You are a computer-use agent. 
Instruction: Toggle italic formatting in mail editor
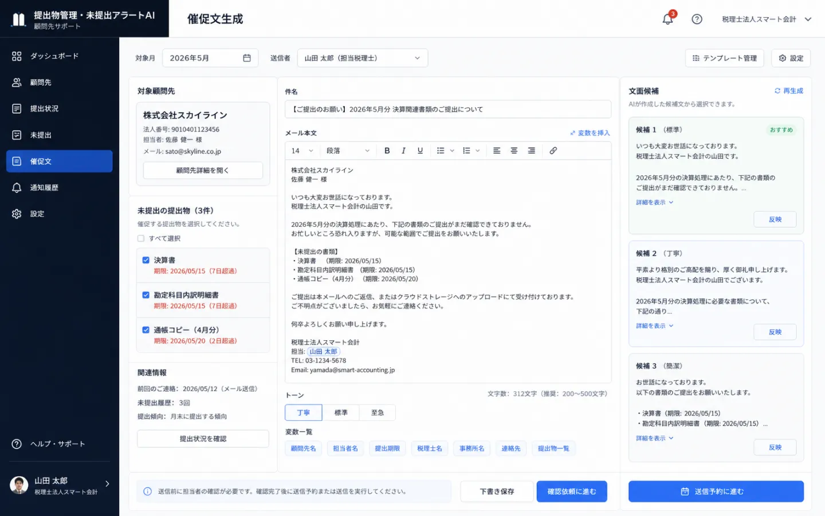pyautogui.click(x=403, y=151)
